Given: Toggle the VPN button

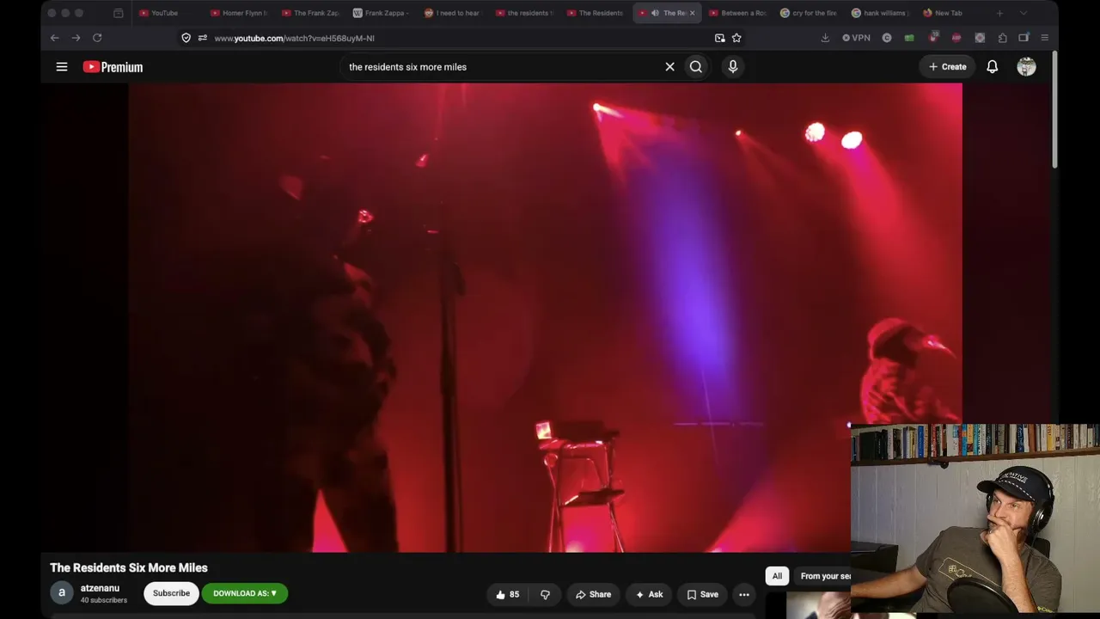Looking at the screenshot, I should (x=857, y=38).
